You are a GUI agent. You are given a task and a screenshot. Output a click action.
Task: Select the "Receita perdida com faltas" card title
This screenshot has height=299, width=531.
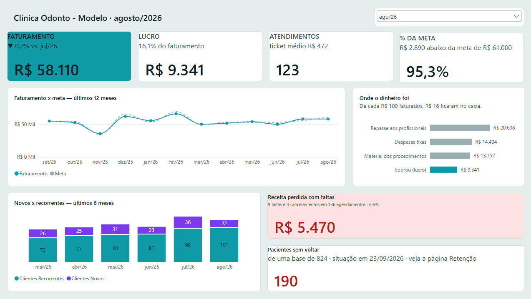pyautogui.click(x=301, y=197)
